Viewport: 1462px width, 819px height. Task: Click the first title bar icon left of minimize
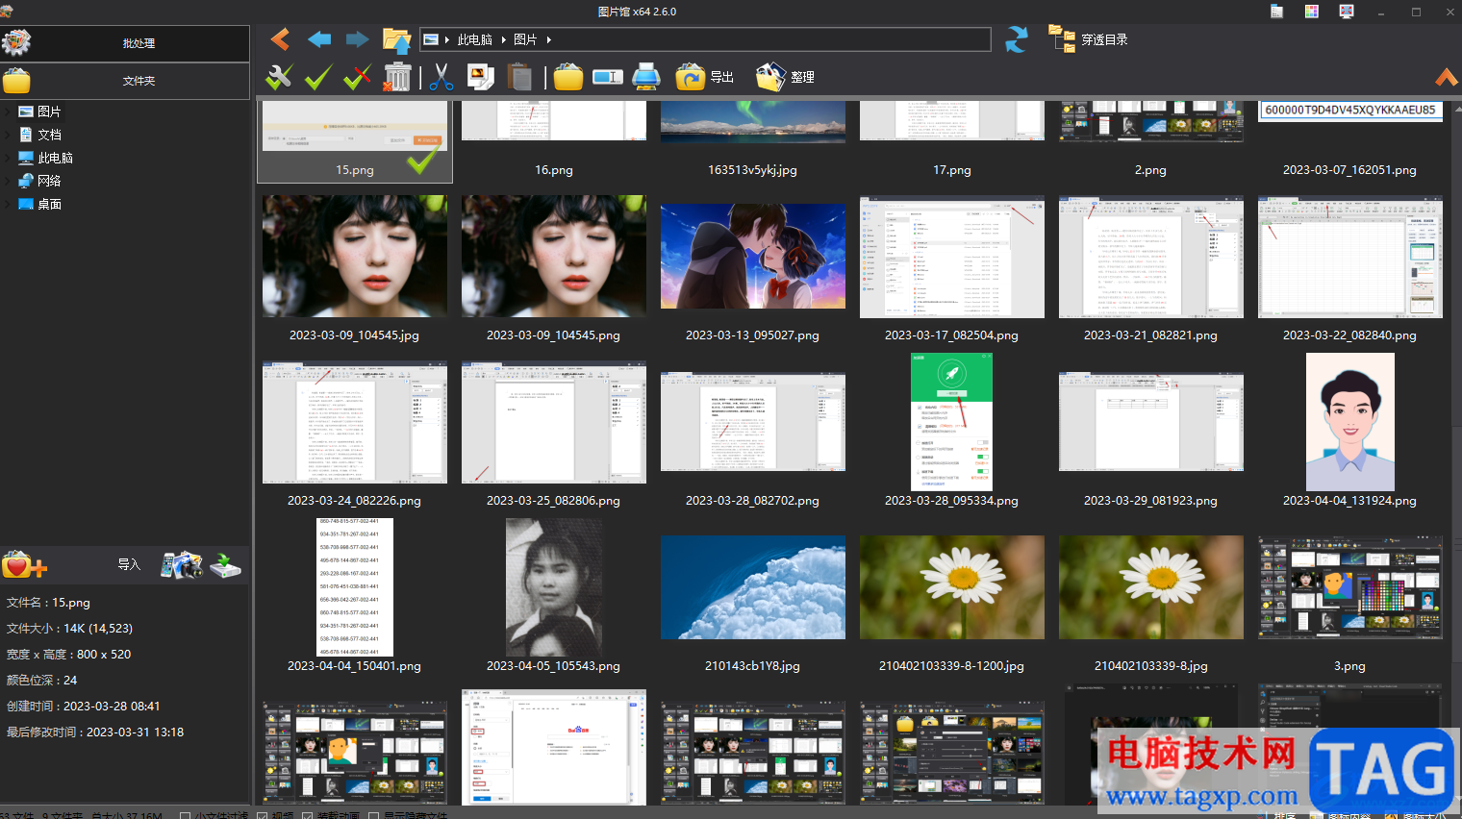pyautogui.click(x=1277, y=12)
